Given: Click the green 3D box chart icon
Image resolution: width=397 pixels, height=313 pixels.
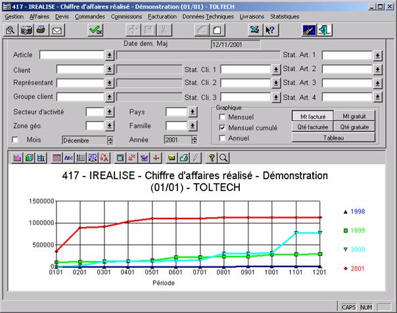Looking at the screenshot, I should tap(29, 158).
